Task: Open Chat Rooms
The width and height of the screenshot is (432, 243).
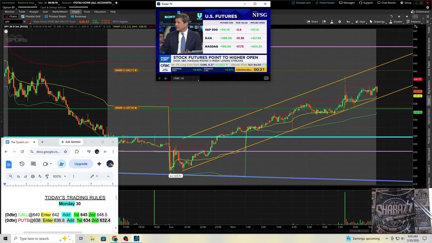Action: (386, 3)
